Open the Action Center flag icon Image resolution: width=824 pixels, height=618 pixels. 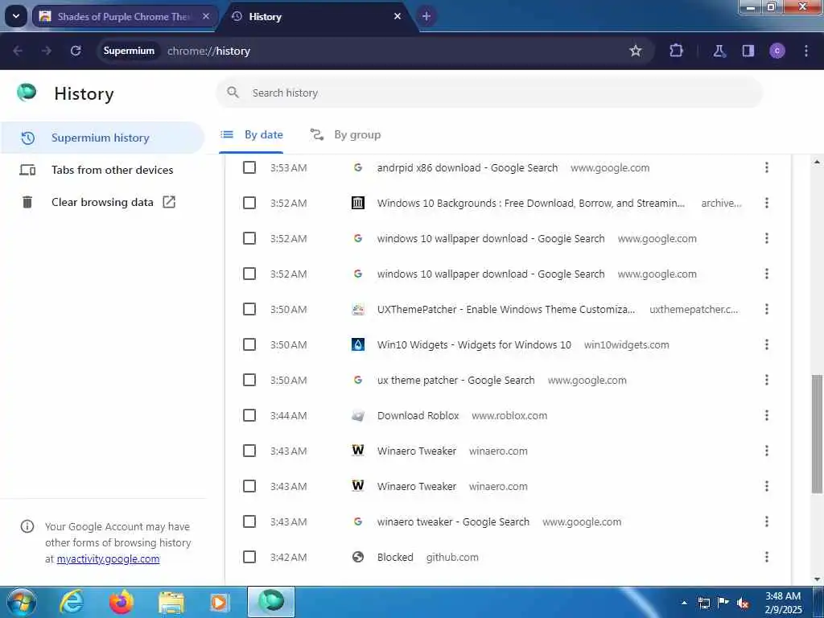tap(723, 603)
